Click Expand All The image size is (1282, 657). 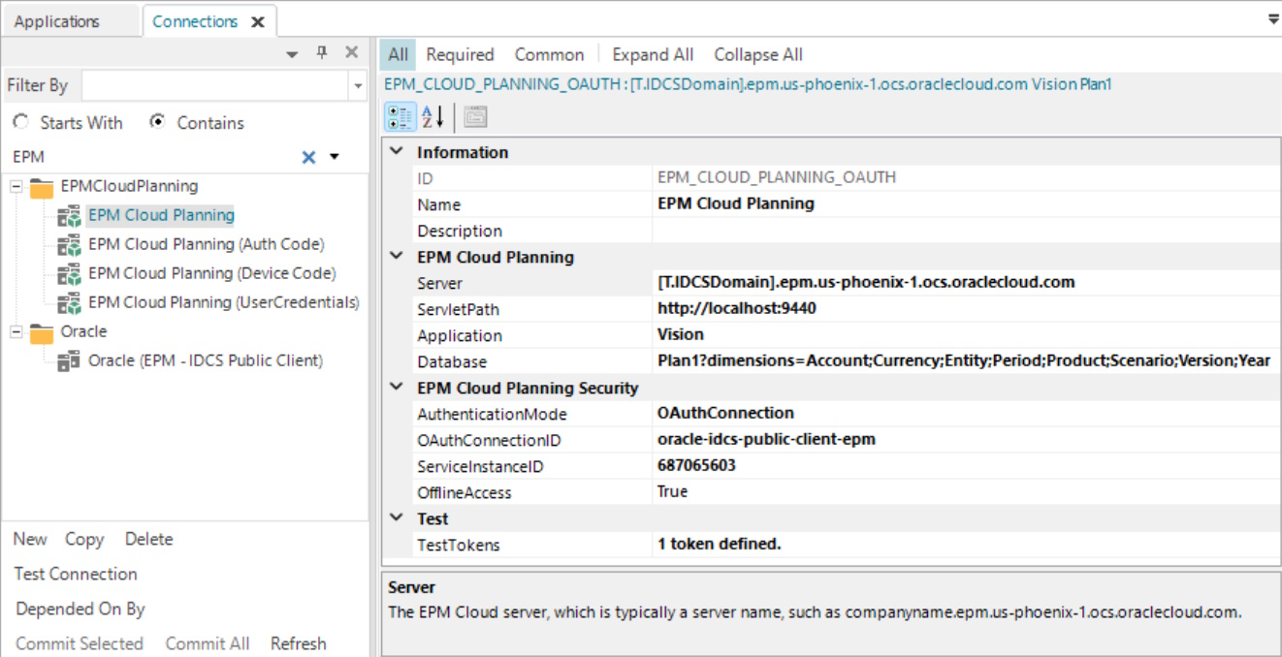tap(653, 54)
